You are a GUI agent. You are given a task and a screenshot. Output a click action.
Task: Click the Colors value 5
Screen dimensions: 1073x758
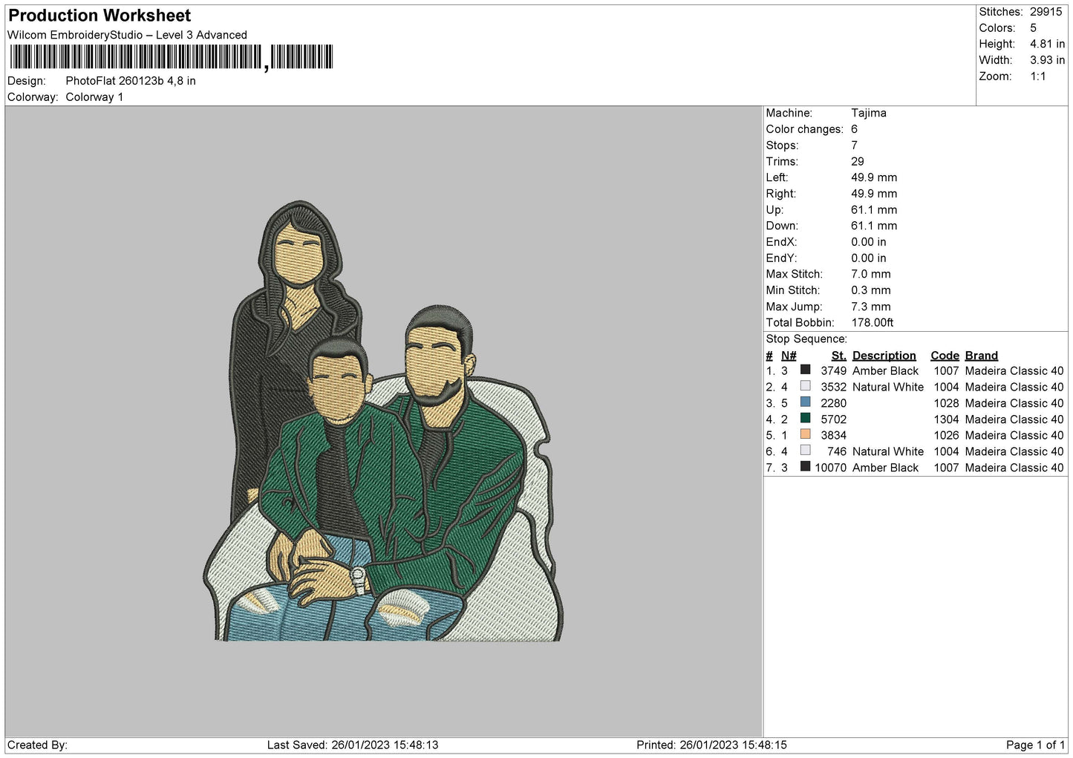pos(1033,28)
